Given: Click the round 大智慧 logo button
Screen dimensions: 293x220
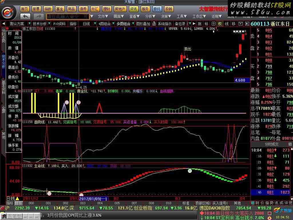Looking at the screenshot, I should tap(8, 13).
